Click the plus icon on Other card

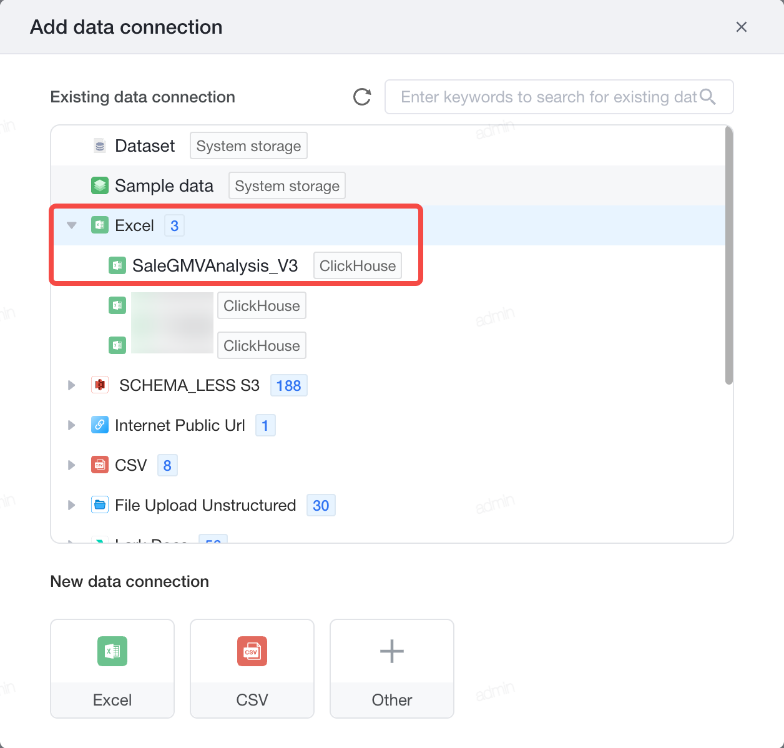coord(392,651)
